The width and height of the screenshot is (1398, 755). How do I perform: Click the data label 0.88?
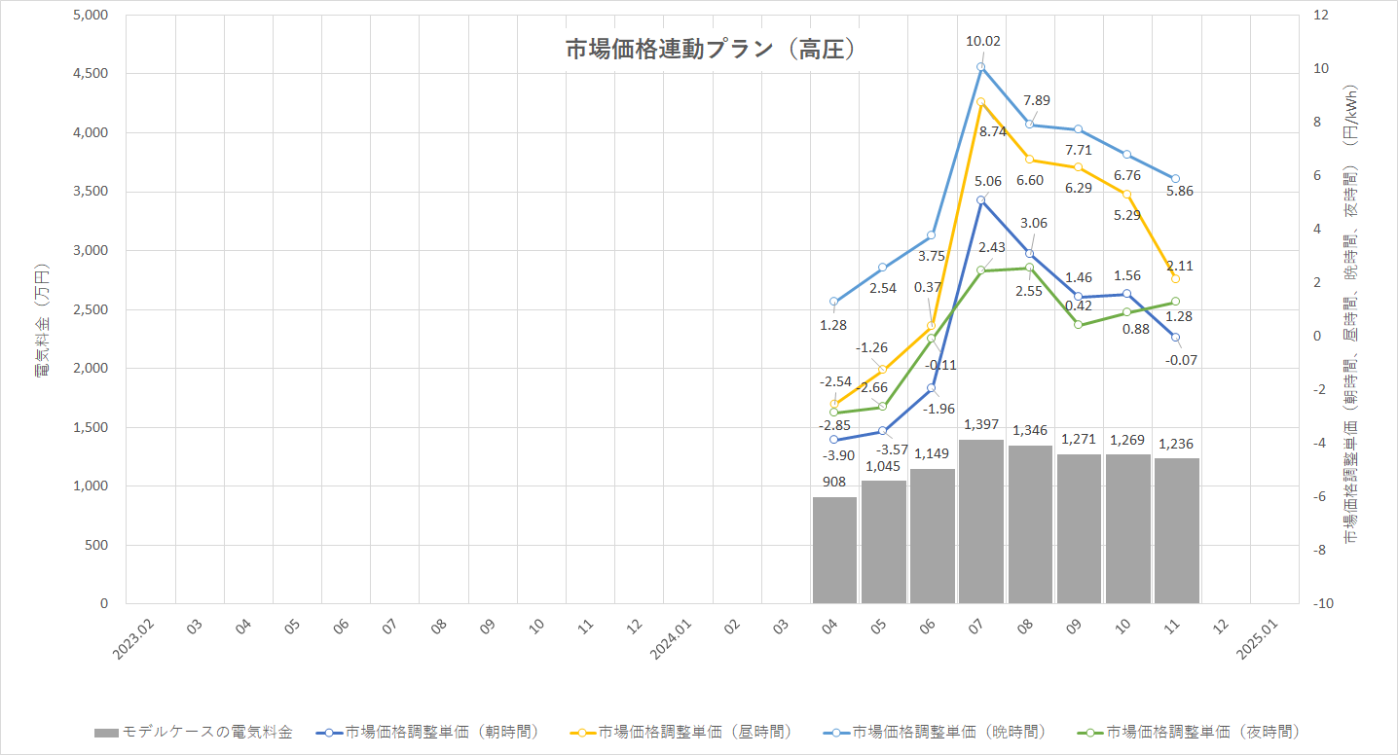[1136, 329]
